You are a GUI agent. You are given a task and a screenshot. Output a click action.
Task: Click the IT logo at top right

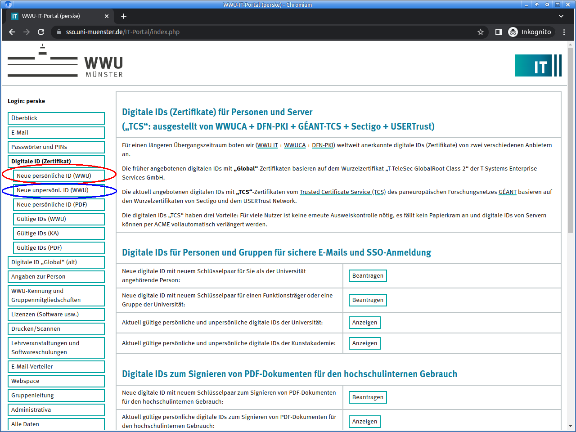point(538,66)
